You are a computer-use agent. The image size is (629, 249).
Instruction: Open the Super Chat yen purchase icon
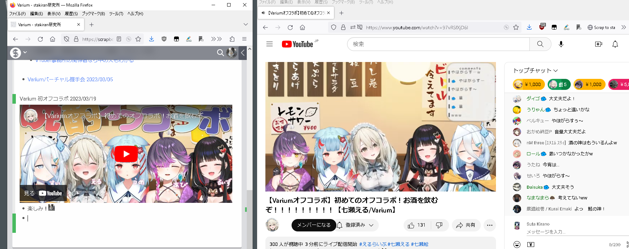[x=531, y=245]
